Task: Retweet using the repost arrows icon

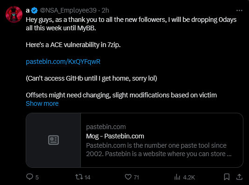Action: (79, 177)
